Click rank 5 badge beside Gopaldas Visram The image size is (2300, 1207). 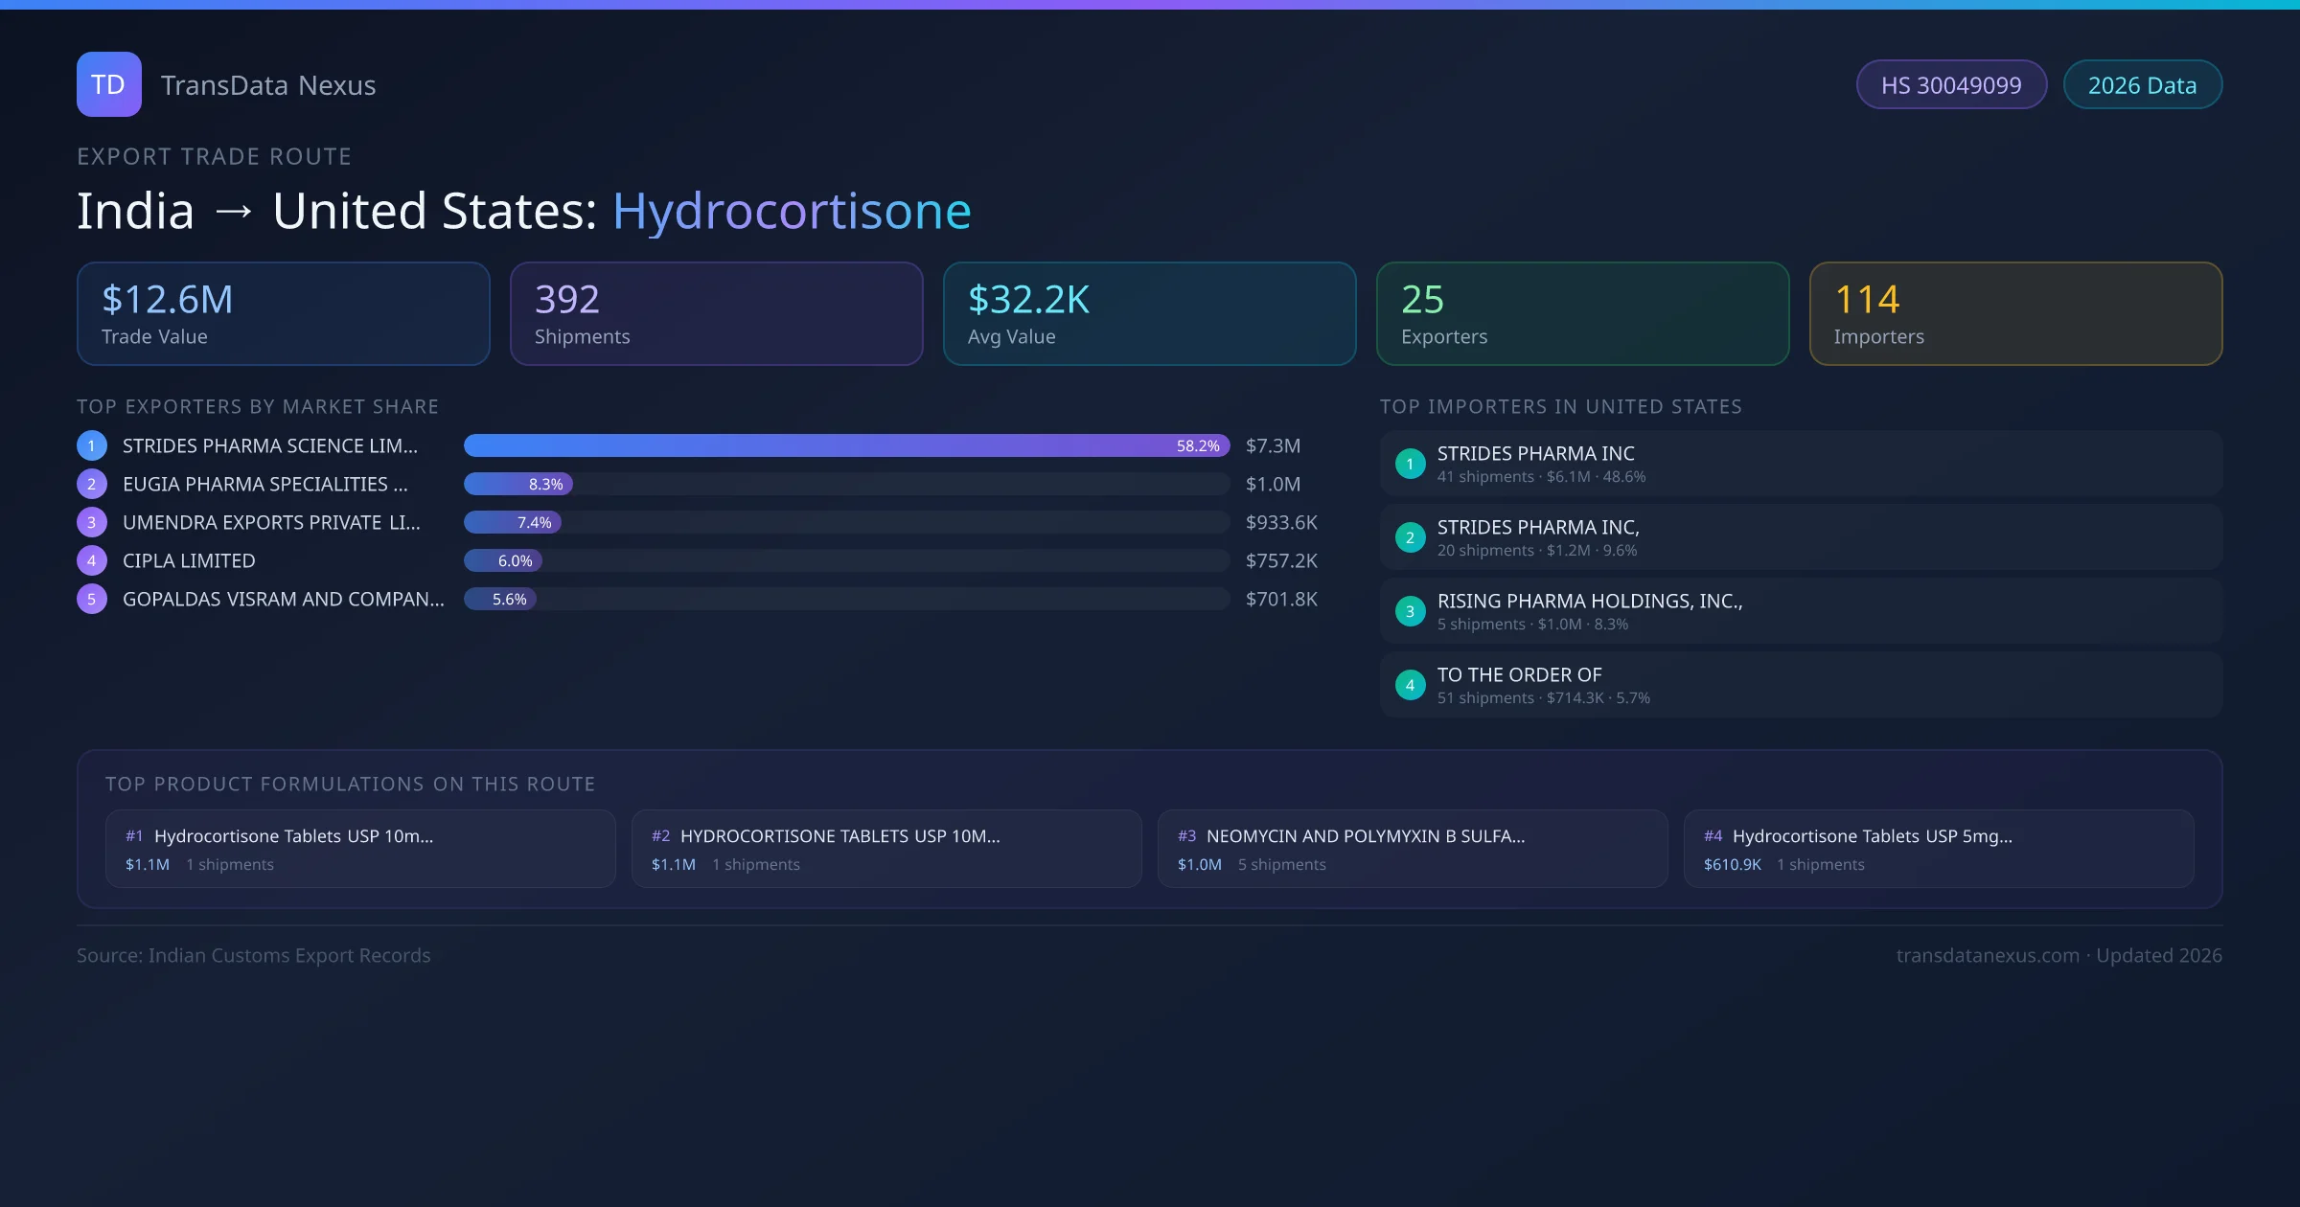pos(92,599)
